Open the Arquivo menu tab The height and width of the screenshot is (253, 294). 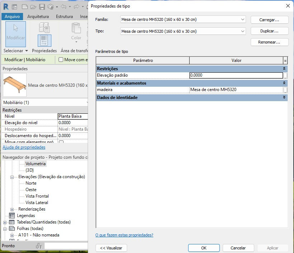pyautogui.click(x=12, y=17)
